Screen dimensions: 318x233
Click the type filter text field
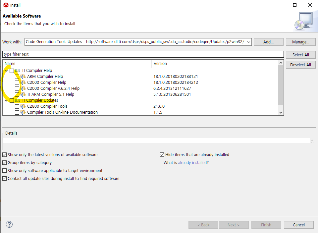[x=143, y=54]
